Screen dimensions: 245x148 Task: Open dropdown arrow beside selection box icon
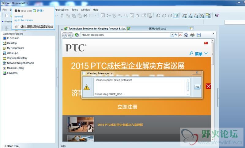pyautogui.click(x=95, y=16)
